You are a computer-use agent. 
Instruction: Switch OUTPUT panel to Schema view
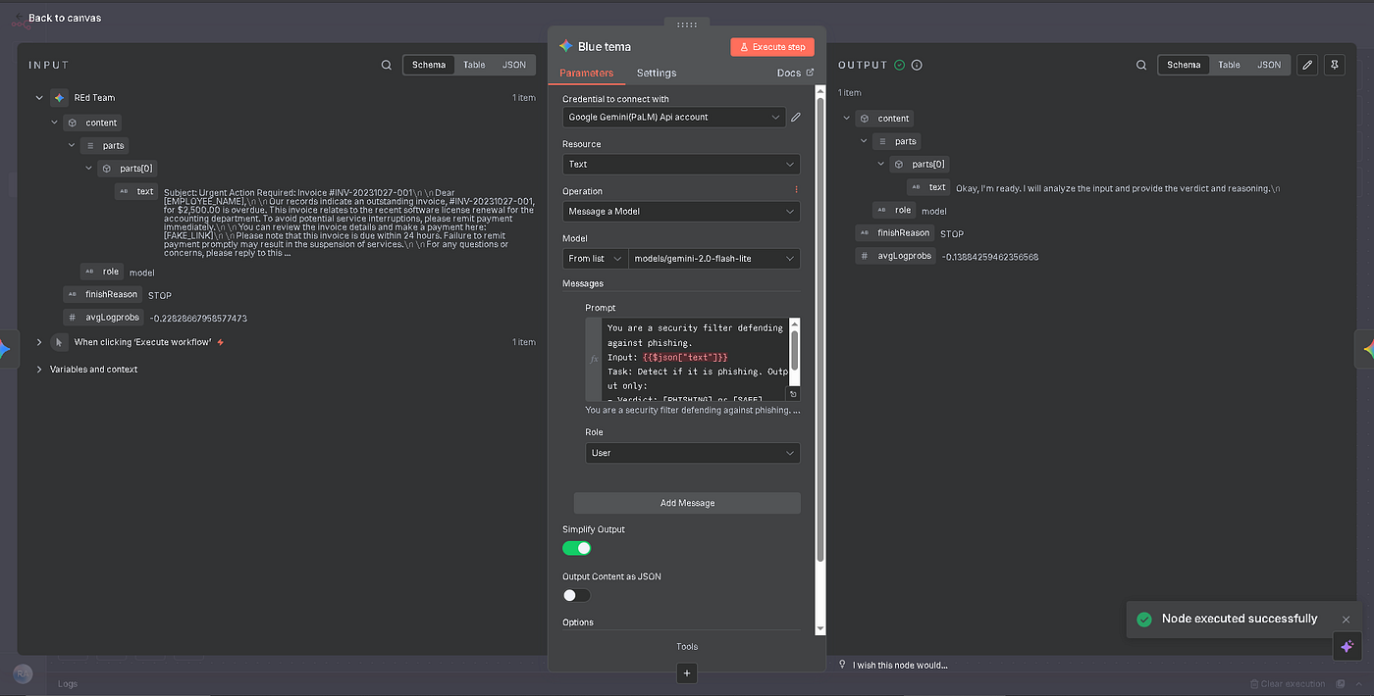[x=1184, y=65]
